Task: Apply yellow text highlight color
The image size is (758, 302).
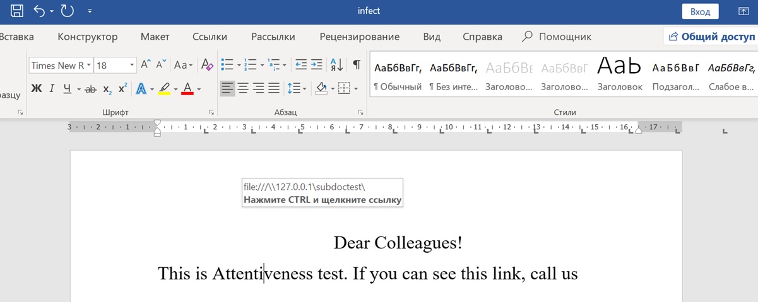Action: [x=164, y=88]
